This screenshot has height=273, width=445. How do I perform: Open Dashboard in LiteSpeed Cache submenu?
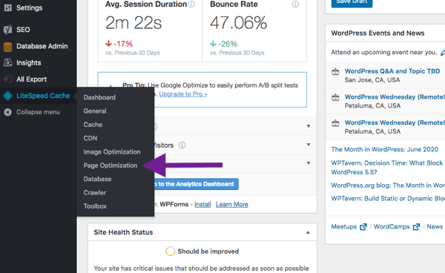(x=99, y=97)
